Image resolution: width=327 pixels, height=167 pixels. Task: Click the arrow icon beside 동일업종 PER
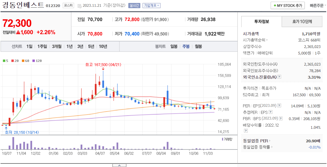click(x=270, y=141)
